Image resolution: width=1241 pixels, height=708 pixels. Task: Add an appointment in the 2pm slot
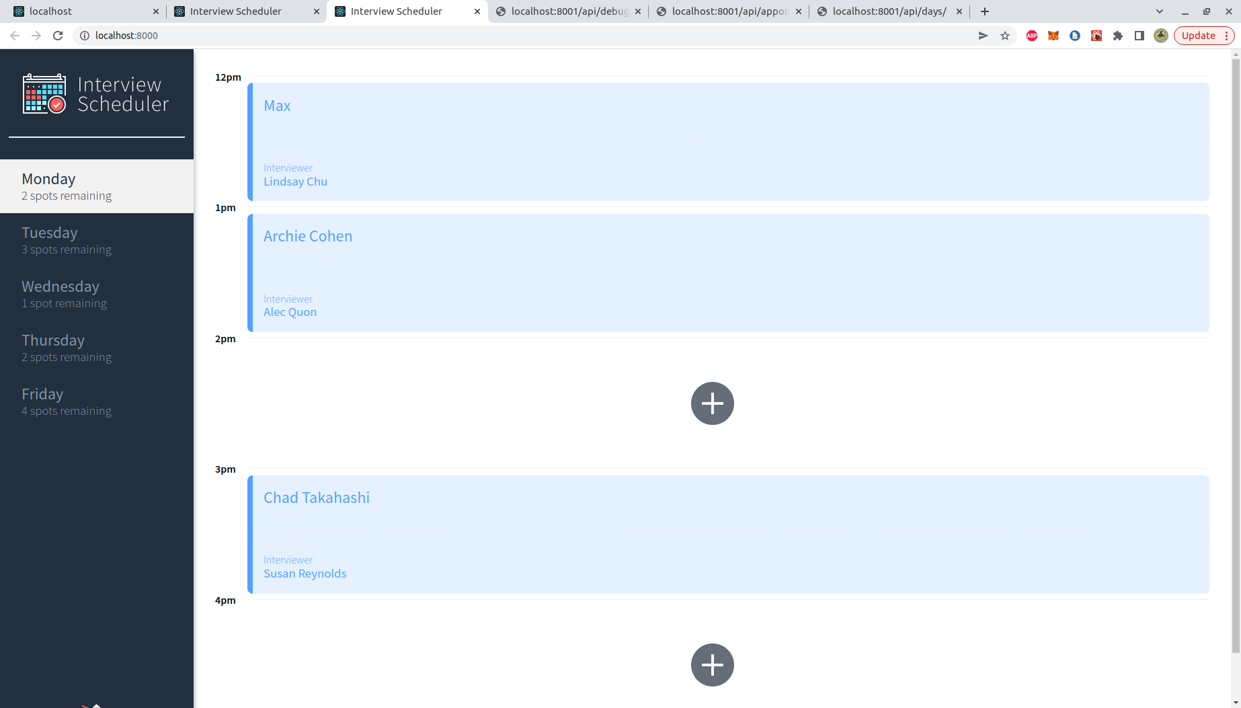712,403
